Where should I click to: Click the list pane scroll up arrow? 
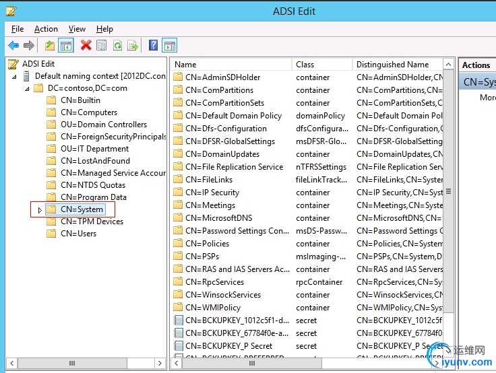[449, 65]
